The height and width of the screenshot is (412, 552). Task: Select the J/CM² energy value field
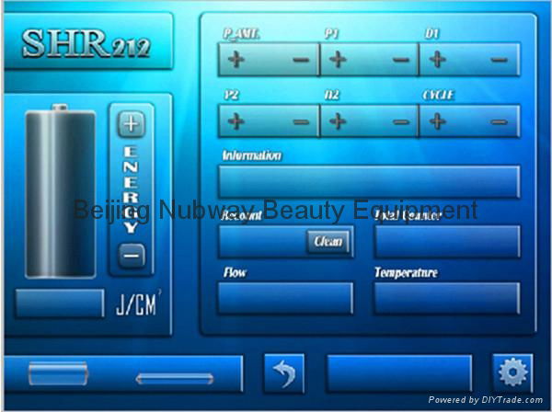60,303
